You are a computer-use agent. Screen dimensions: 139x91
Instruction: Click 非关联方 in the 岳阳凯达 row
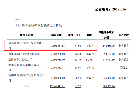(124, 78)
